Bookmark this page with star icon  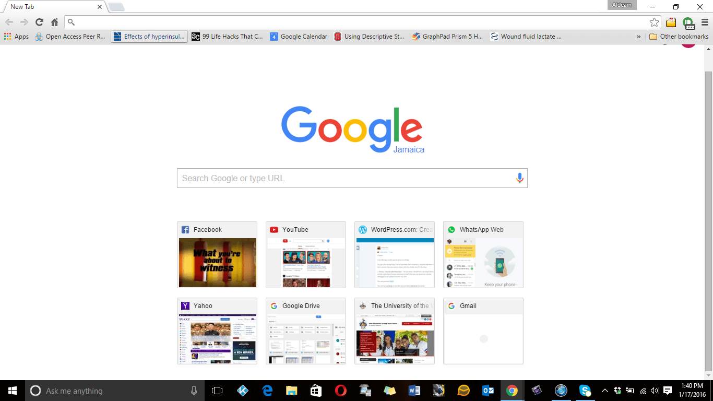coord(654,22)
